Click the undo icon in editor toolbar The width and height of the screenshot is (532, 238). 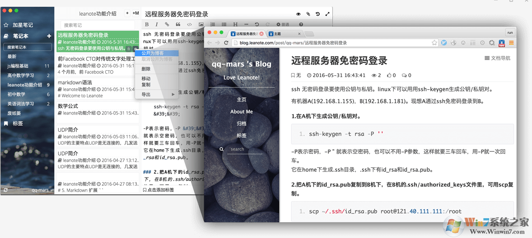pyautogui.click(x=257, y=24)
